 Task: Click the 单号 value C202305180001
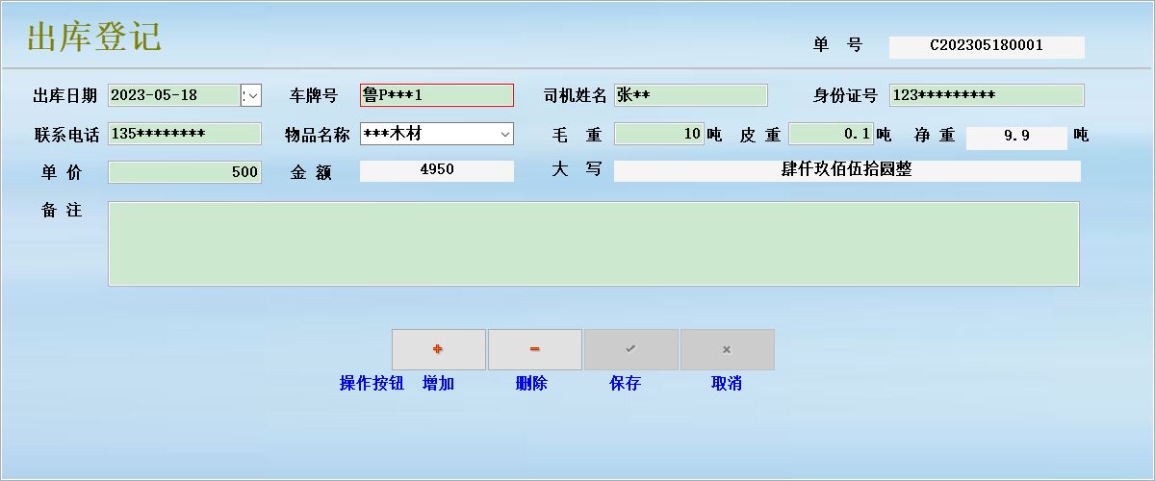click(x=987, y=46)
